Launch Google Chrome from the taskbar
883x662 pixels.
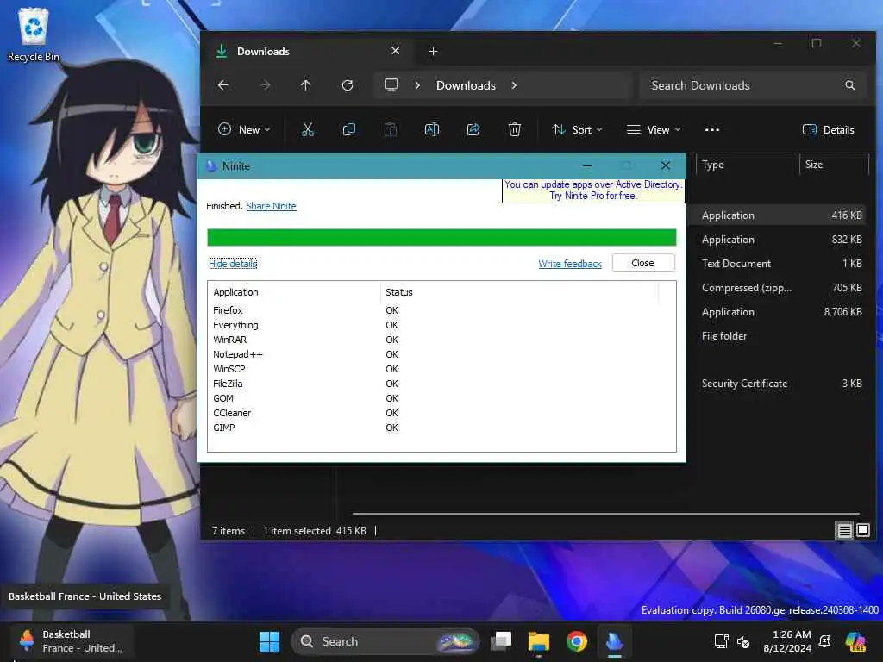coord(577,641)
